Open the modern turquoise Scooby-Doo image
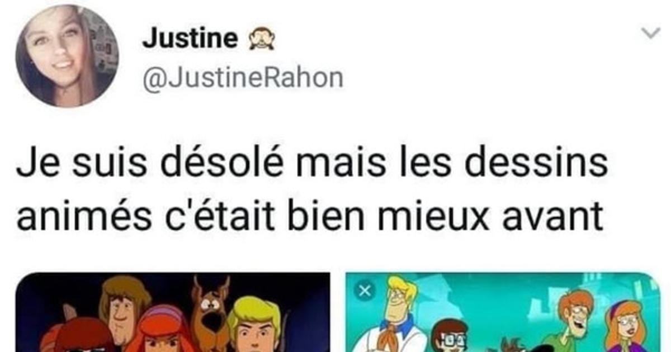Viewport: 671px width, 352px height. [x=503, y=312]
